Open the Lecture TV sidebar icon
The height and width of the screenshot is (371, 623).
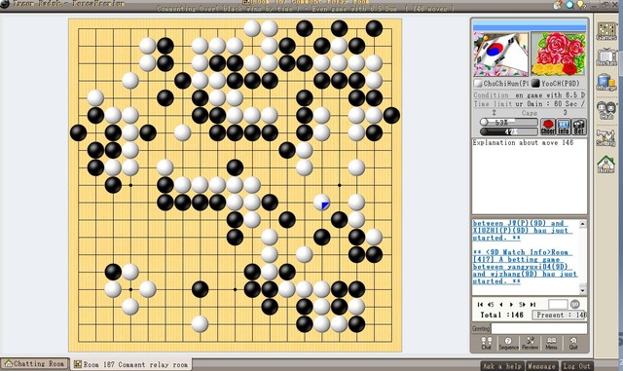click(606, 56)
